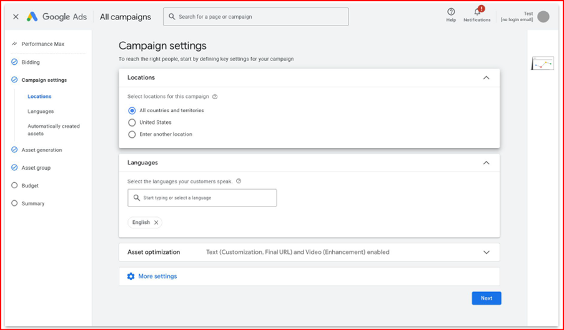Click help icon beside languages label

point(239,182)
